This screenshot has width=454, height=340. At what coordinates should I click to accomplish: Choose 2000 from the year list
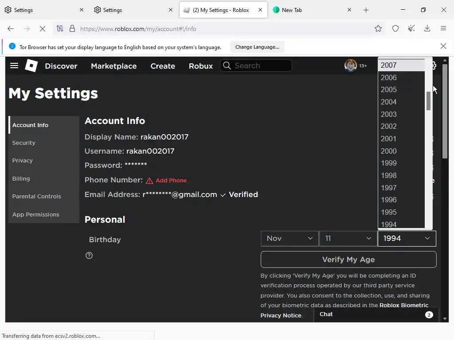401,151
